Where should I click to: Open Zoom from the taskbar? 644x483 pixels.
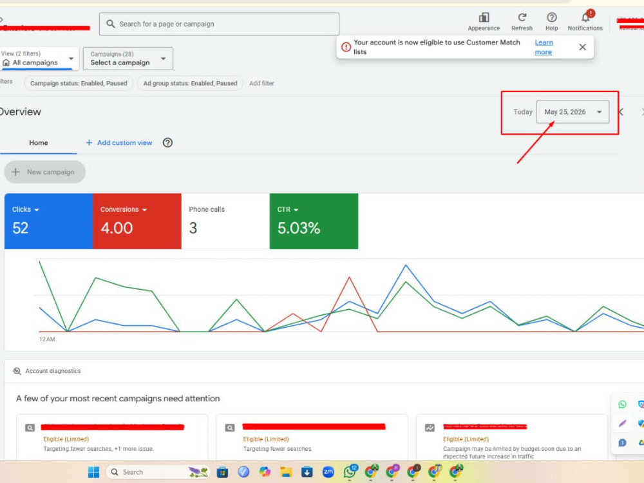[x=328, y=472]
